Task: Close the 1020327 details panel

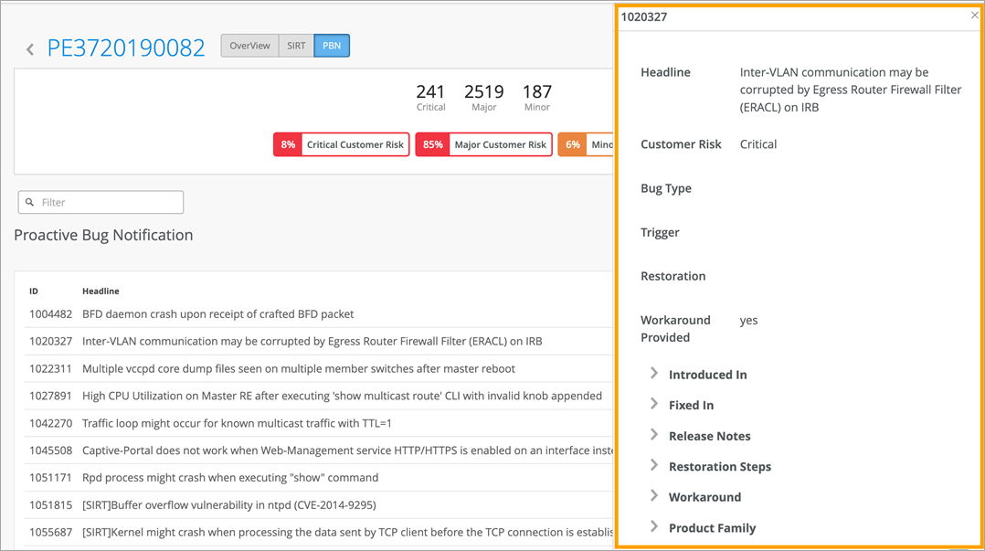Action: tap(974, 16)
